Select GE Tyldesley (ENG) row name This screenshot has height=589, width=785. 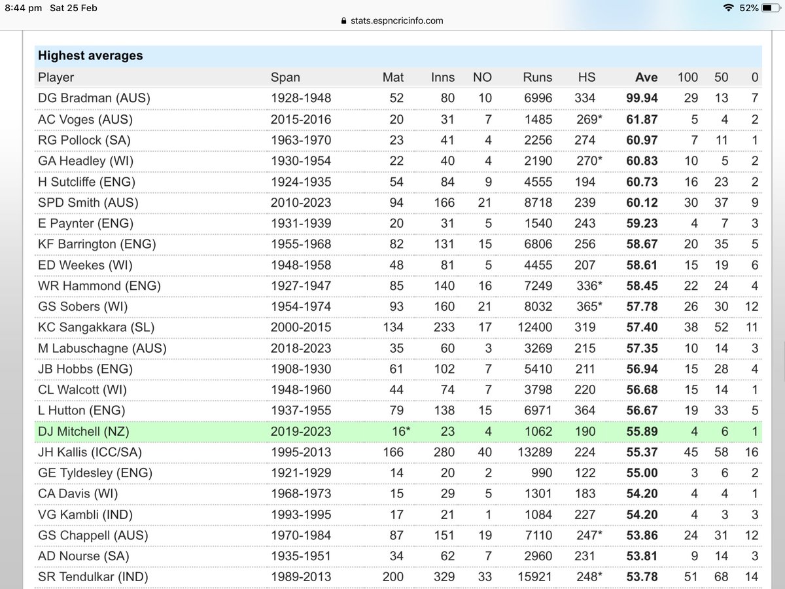tap(94, 473)
